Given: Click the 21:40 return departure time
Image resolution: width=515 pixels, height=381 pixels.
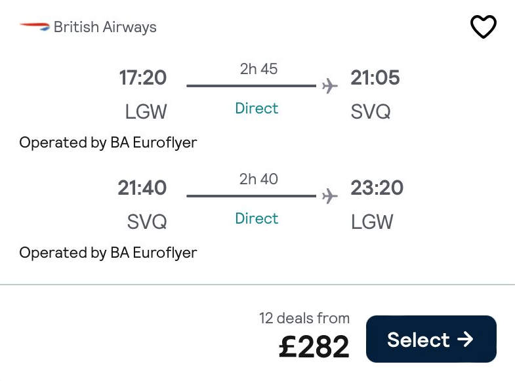Looking at the screenshot, I should point(142,188).
